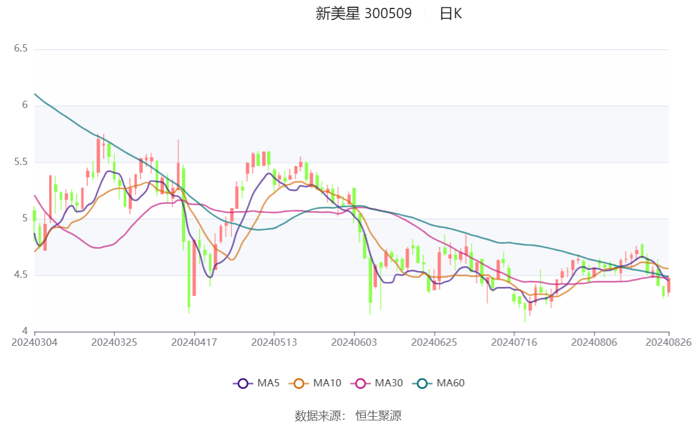Select the 20240417 date axis label
The image size is (696, 424).
coord(194,342)
